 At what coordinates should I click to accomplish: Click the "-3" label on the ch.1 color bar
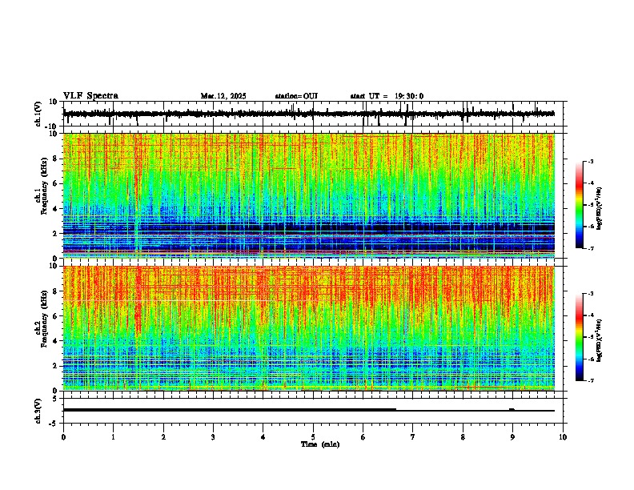[591, 161]
